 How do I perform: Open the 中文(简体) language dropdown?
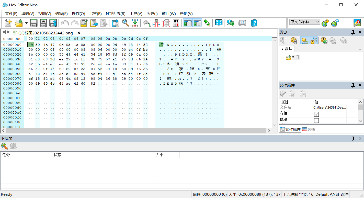point(305,22)
